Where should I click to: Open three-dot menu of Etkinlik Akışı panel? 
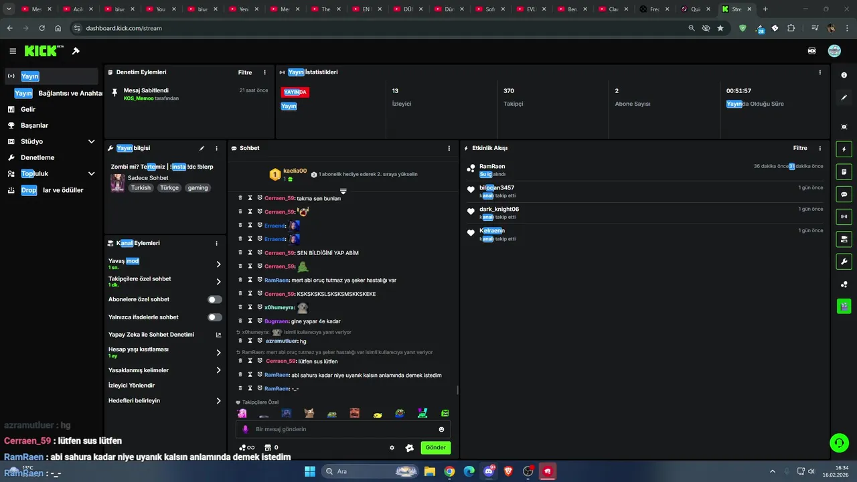coord(820,148)
